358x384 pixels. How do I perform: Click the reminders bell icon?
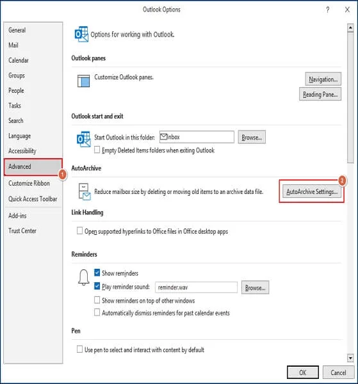[83, 278]
